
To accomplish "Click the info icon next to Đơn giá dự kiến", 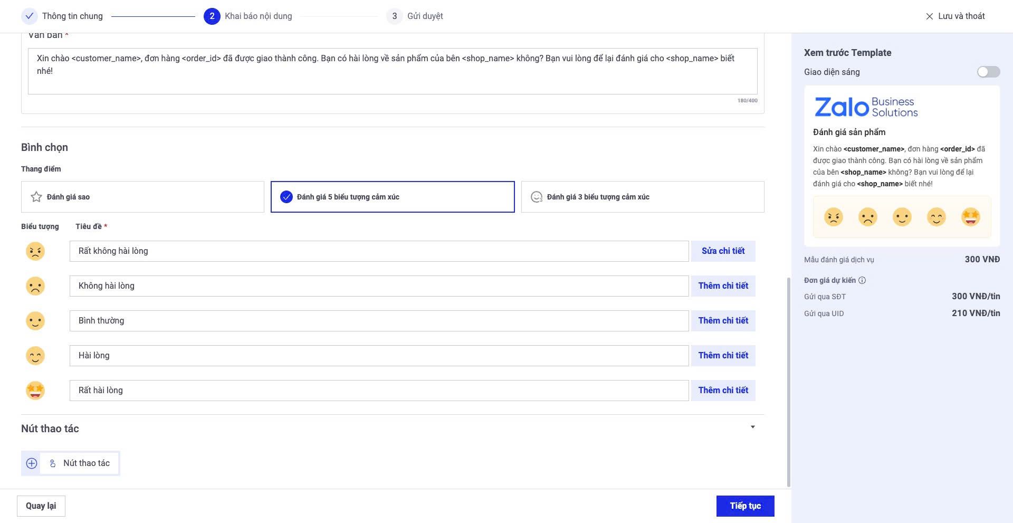I will [x=862, y=280].
